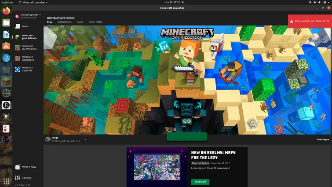Click the November 24, 2022 date
The image size is (332, 187).
pyautogui.click(x=220, y=163)
